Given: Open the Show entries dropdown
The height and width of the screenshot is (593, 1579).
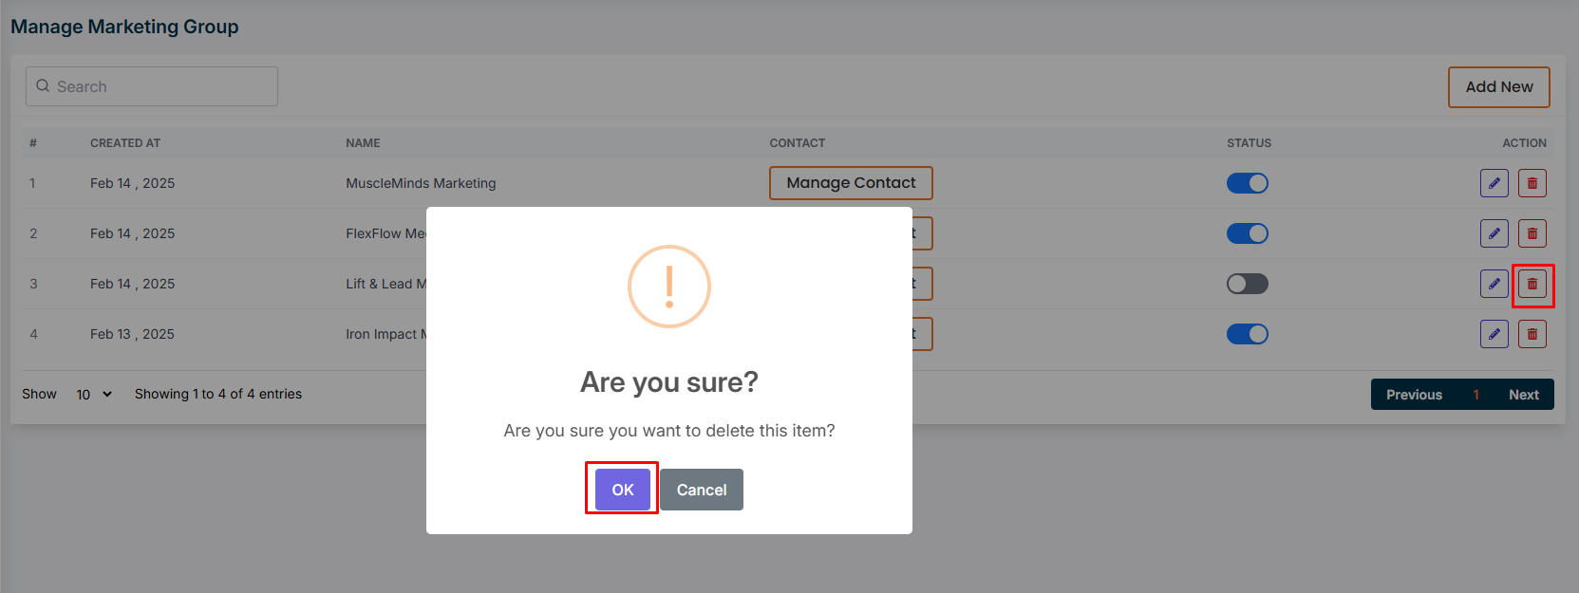Looking at the screenshot, I should coord(94,395).
